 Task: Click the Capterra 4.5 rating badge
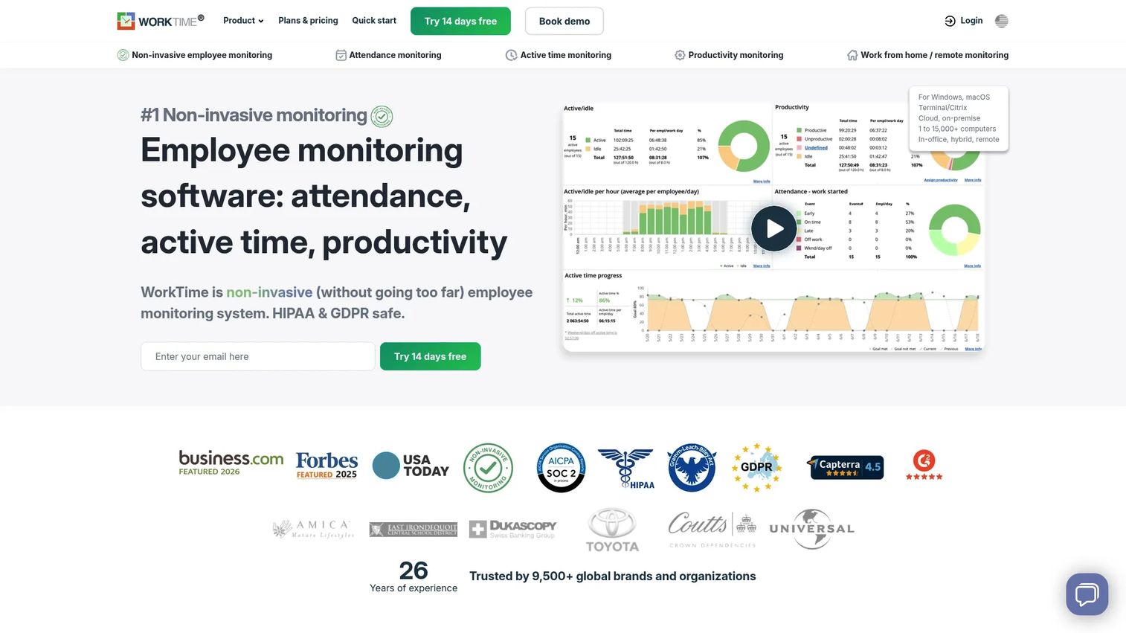point(846,467)
